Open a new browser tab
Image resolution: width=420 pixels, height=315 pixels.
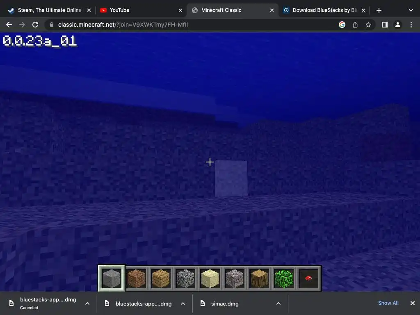pyautogui.click(x=379, y=10)
